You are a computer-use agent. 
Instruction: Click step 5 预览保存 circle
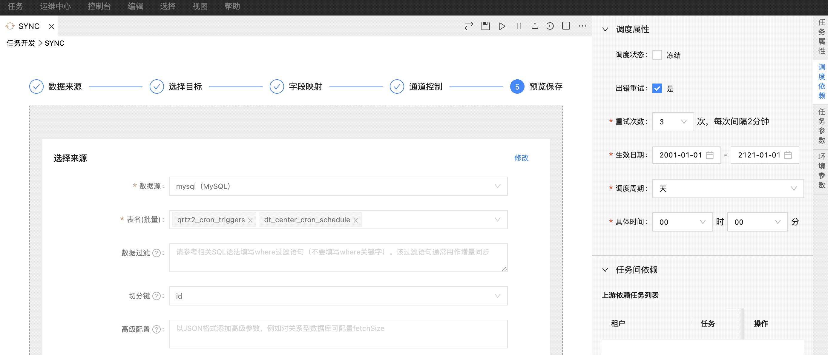(517, 87)
